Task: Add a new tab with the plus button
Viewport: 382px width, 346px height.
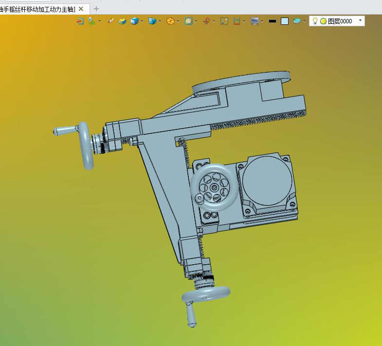Action: click(x=96, y=9)
